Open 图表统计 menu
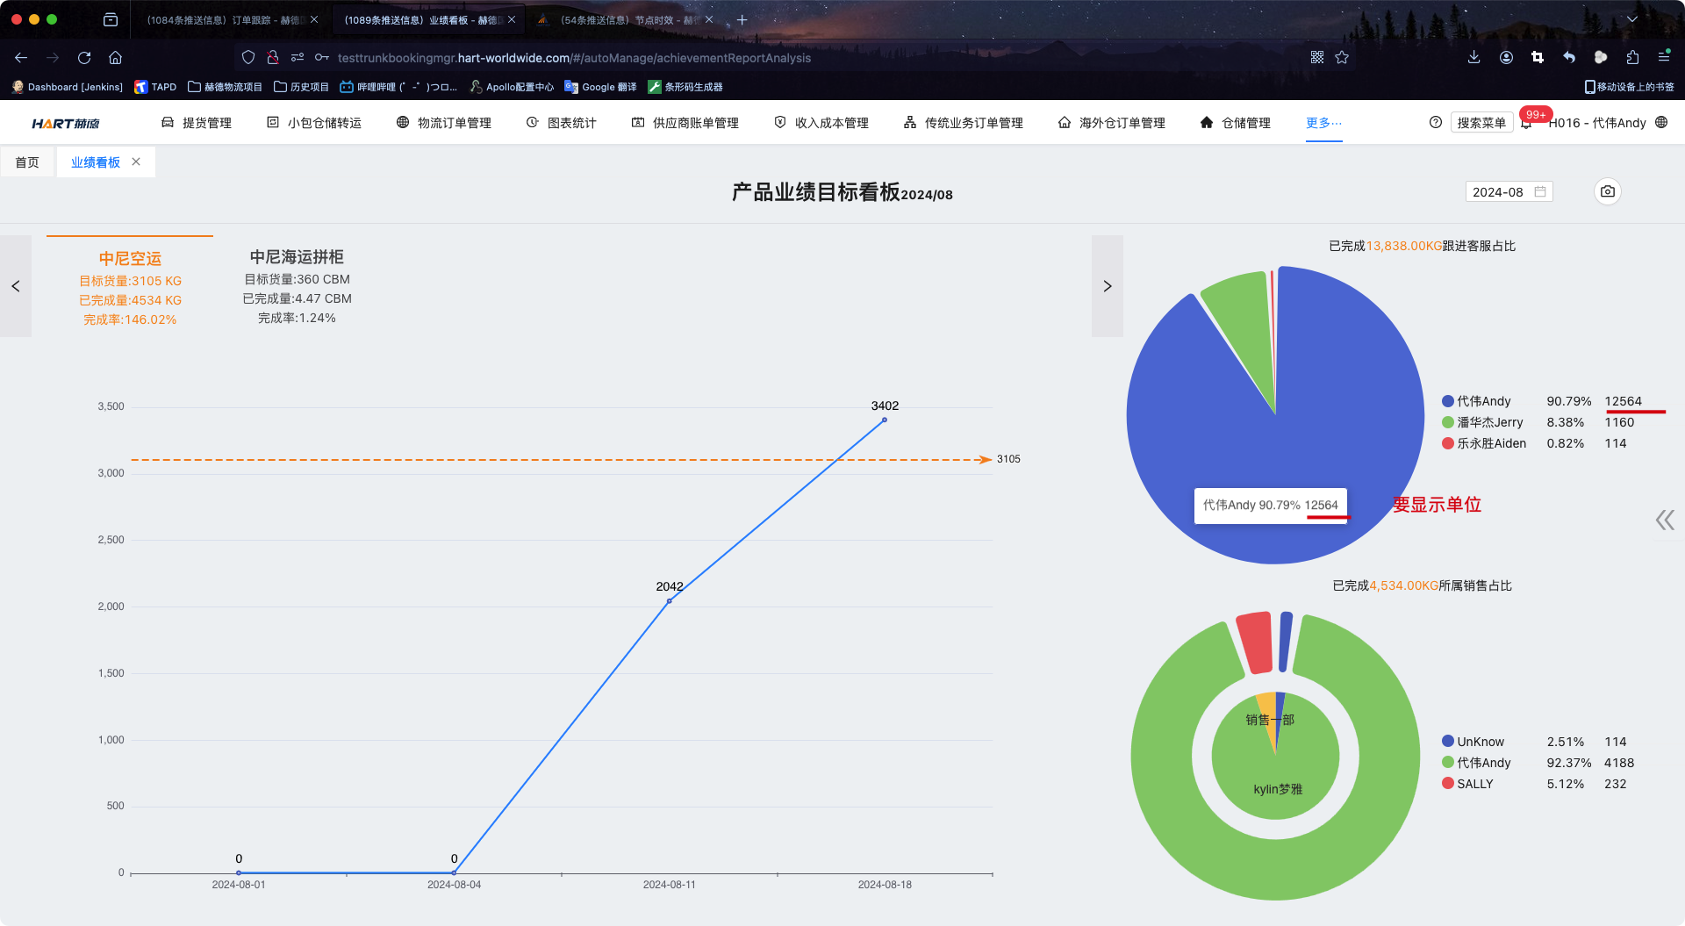The height and width of the screenshot is (926, 1685). [x=562, y=123]
